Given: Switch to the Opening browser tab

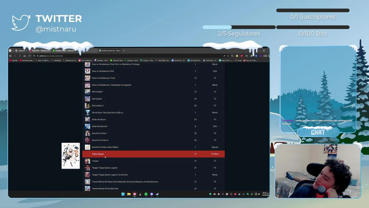Looking at the screenshot, I should pos(40,51).
